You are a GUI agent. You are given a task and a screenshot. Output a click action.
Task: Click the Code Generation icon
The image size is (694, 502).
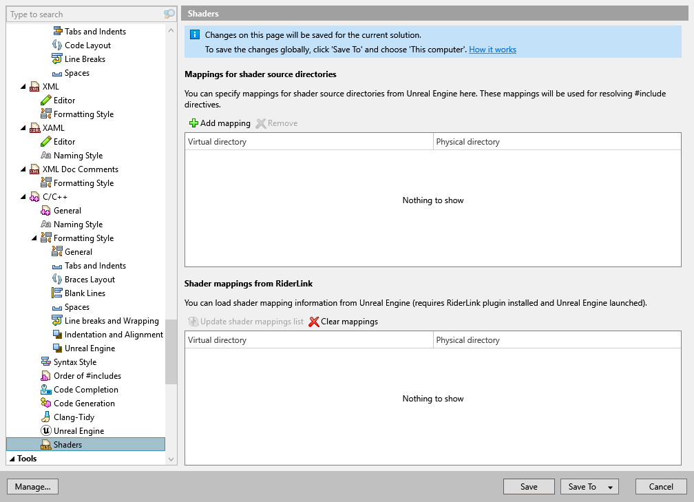pos(45,403)
